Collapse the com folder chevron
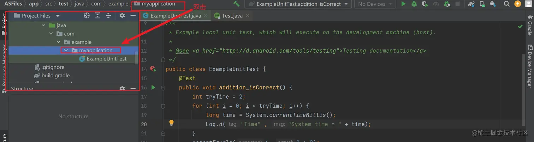Screen dimensions: 534x142 [x=52, y=34]
